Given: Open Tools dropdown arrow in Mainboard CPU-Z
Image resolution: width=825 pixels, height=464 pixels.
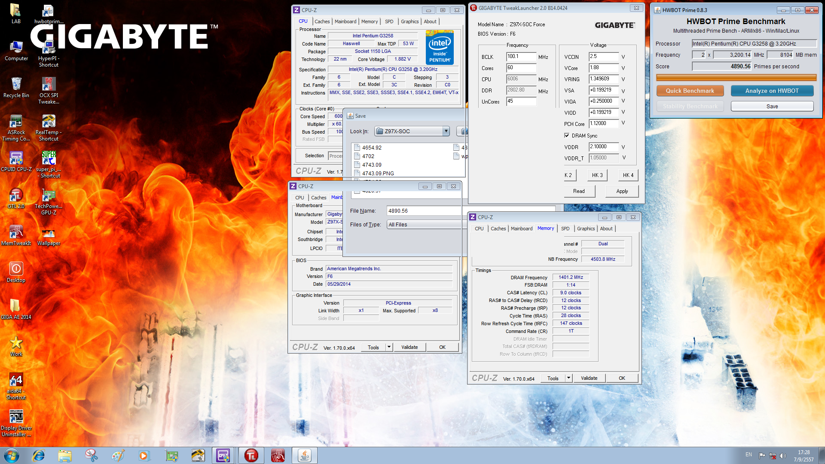Looking at the screenshot, I should click(389, 347).
